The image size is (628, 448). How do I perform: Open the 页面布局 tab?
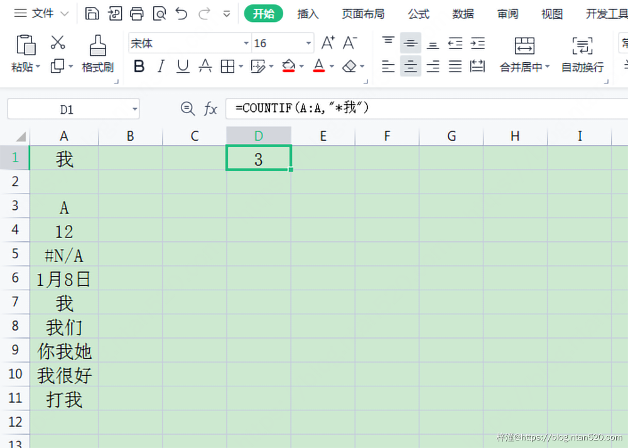(x=363, y=14)
